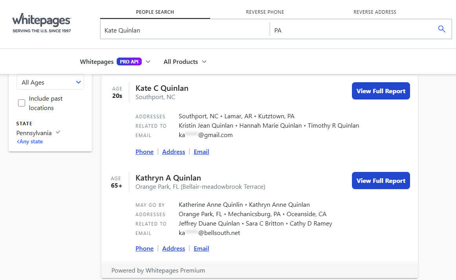Open Address link for Kate C Quinlan
The width and height of the screenshot is (456, 280).
[174, 152]
